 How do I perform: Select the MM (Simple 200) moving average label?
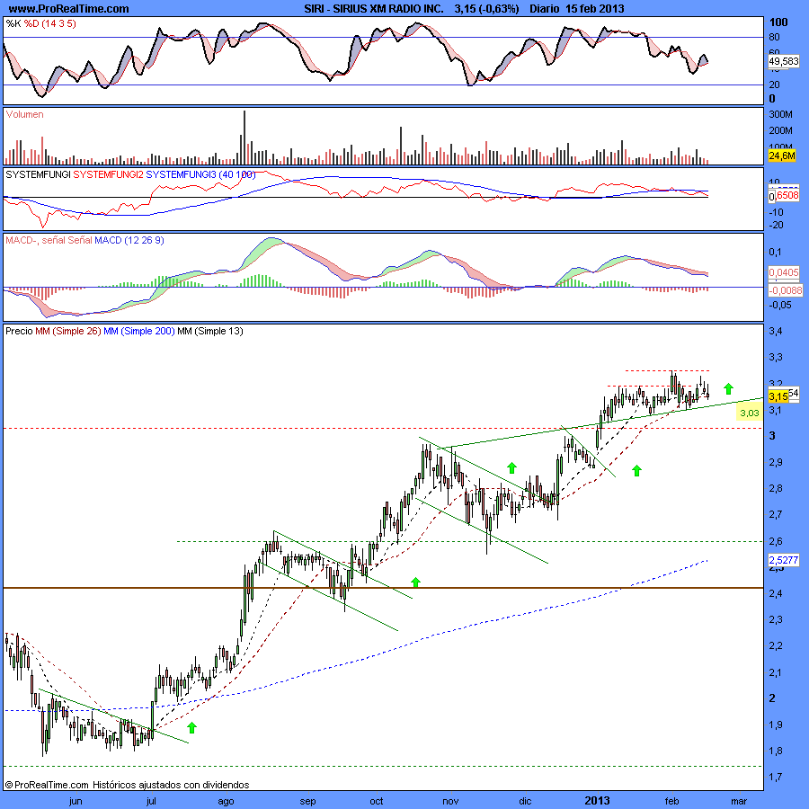point(139,331)
